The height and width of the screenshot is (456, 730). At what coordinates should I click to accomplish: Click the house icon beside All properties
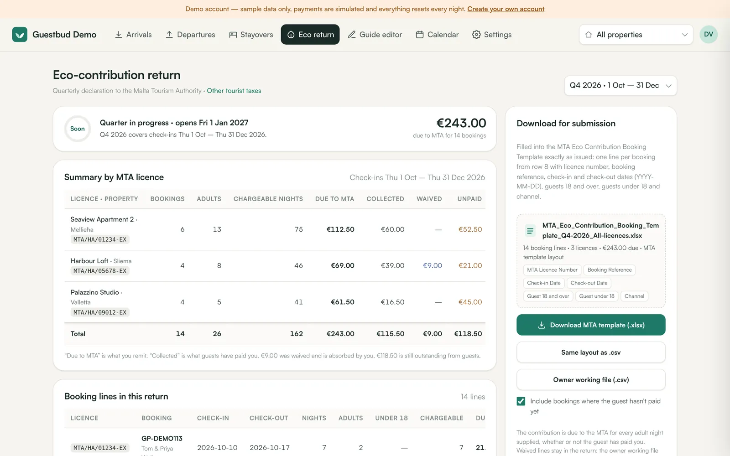click(x=589, y=35)
